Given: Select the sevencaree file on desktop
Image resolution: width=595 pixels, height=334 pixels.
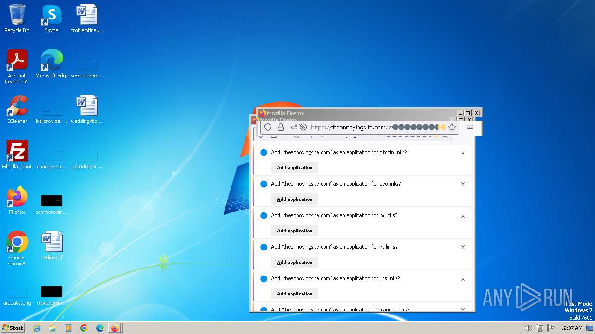Looking at the screenshot, I should pyautogui.click(x=86, y=64).
